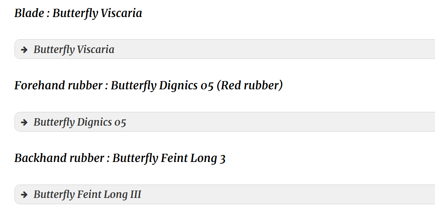Click the arrow icon beside Butterfly Feint Long III
The height and width of the screenshot is (212, 435).
[x=25, y=195]
